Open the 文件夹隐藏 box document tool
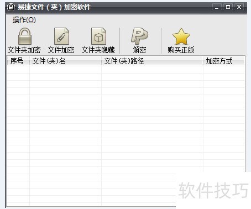Viewport: 251px width, 209px height. 99,36
